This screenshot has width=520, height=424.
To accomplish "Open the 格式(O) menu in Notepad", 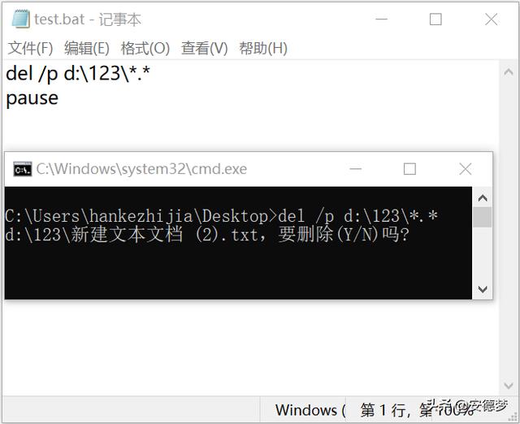I will (145, 49).
